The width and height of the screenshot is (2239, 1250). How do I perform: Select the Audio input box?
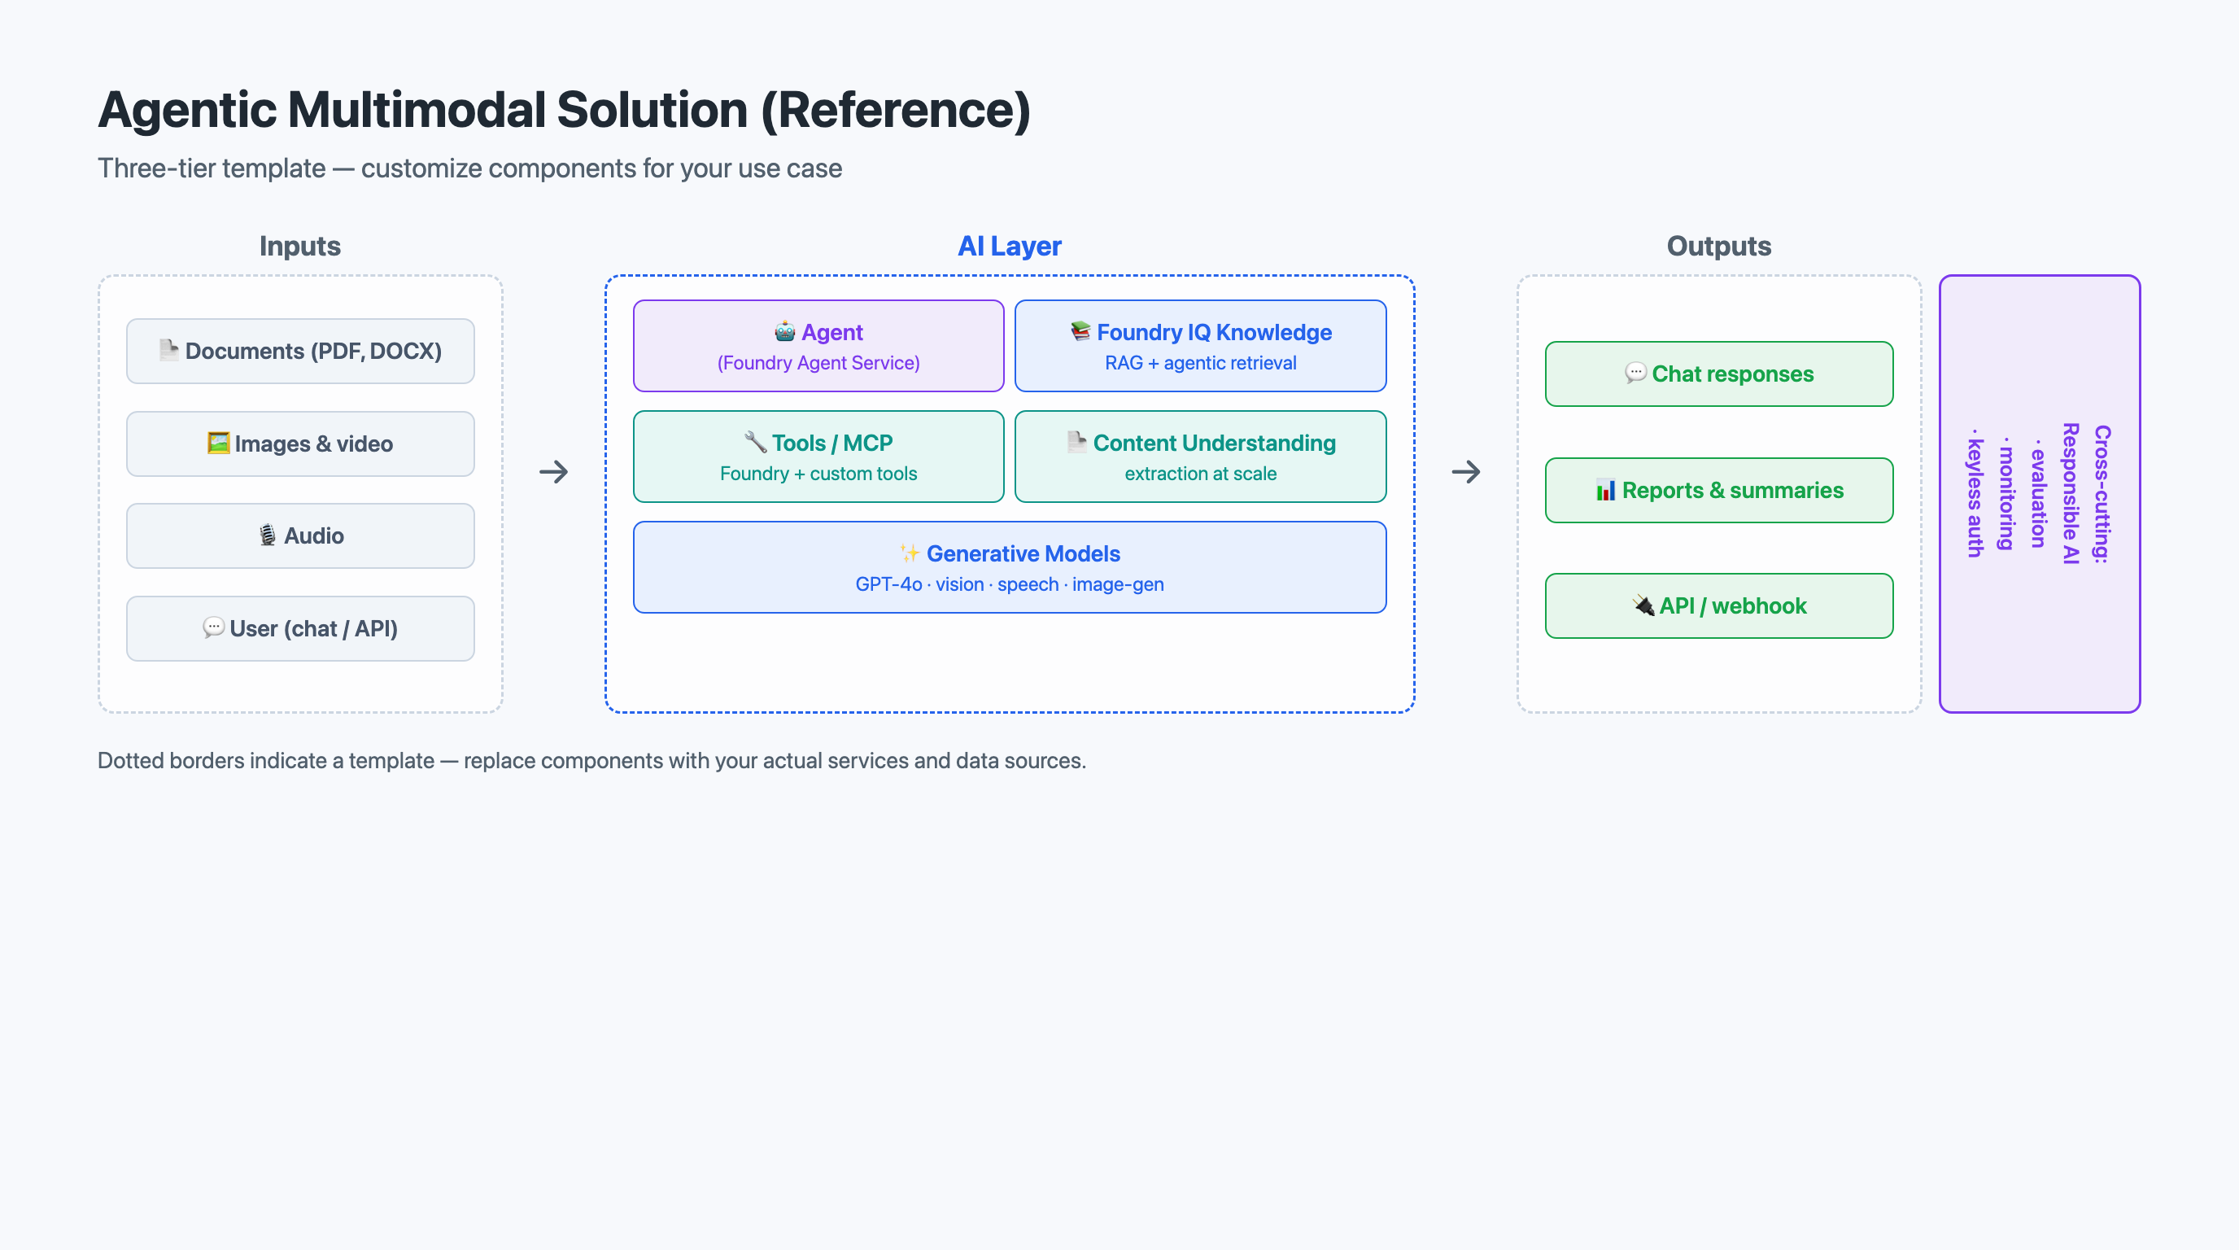click(301, 536)
